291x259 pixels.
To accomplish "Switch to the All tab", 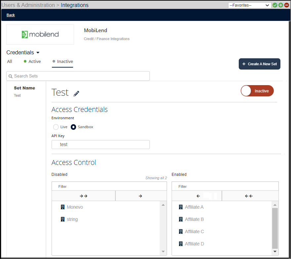I will [10, 62].
